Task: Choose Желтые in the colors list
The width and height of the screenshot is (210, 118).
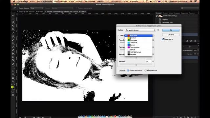Action: pyautogui.click(x=138, y=38)
